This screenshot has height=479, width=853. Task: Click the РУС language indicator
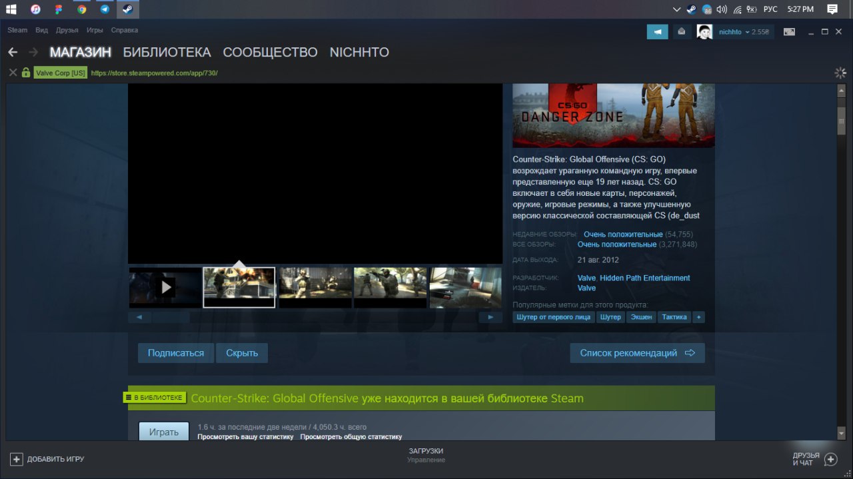(770, 9)
